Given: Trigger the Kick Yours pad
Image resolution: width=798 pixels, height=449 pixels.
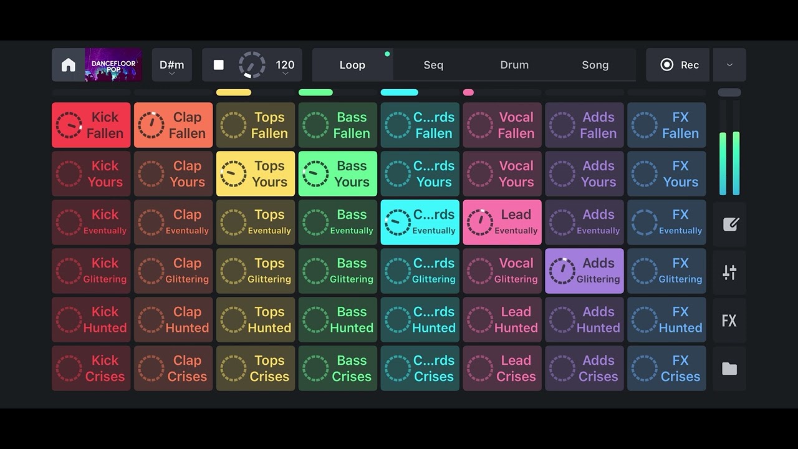Looking at the screenshot, I should point(91,174).
